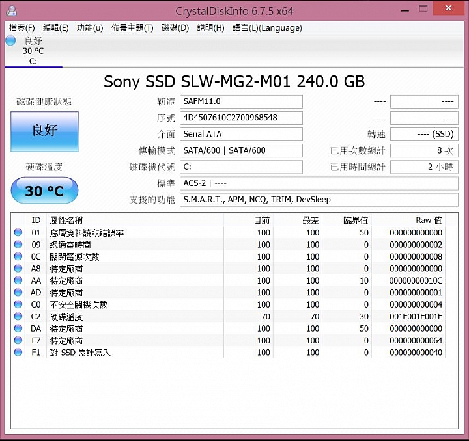Click the serial number field 4D4507610C2700968548
This screenshot has height=441, width=469.
[x=241, y=118]
